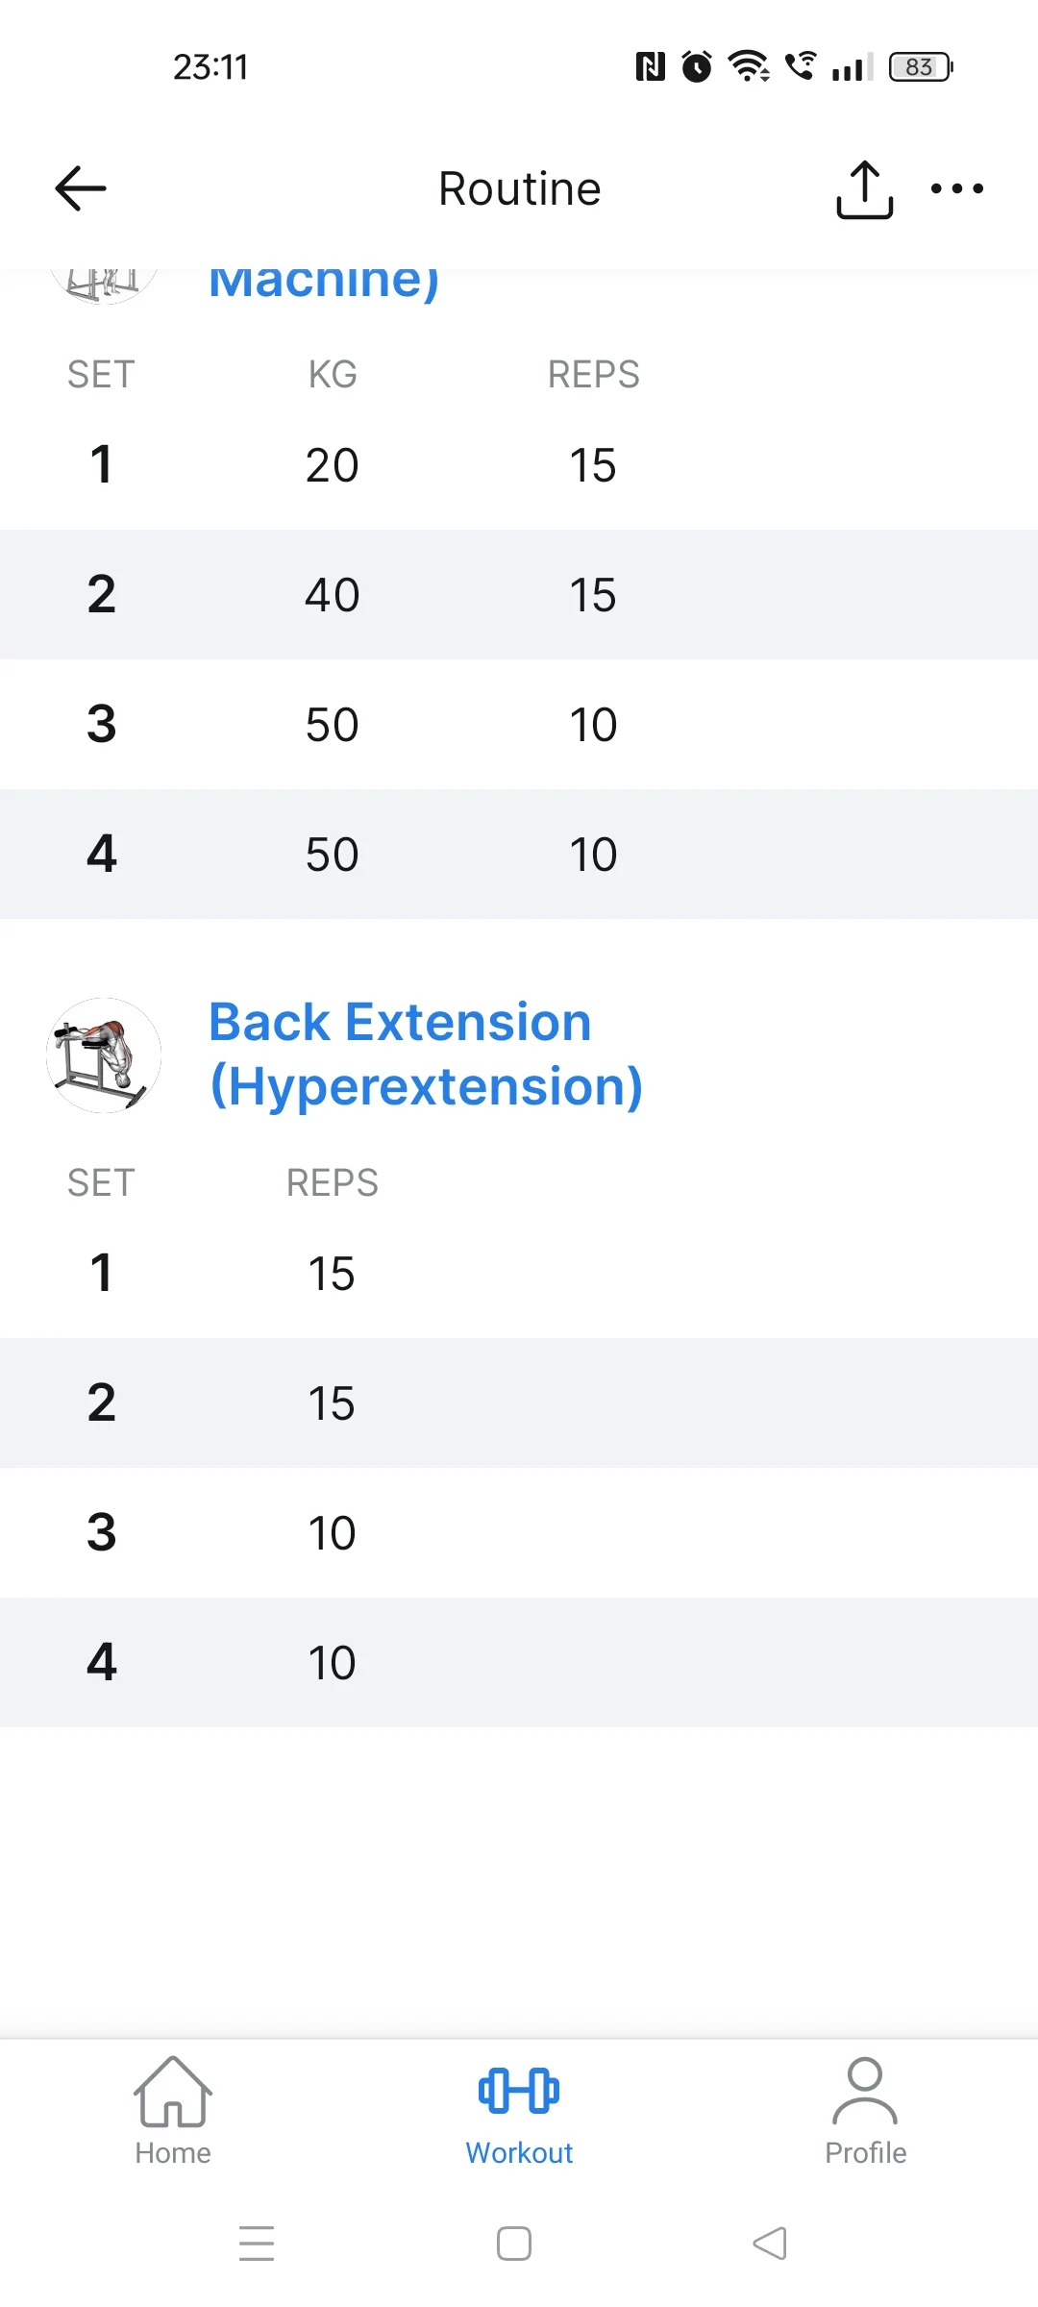Tap the Home house icon
This screenshot has width=1038, height=2307.
click(173, 2092)
